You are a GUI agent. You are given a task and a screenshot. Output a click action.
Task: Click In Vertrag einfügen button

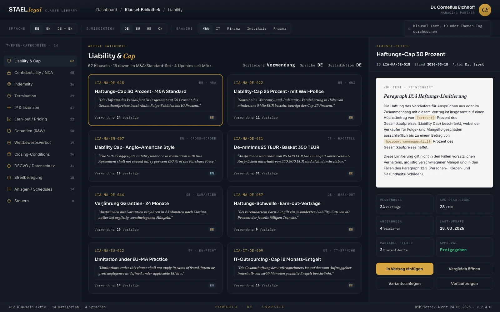click(404, 269)
